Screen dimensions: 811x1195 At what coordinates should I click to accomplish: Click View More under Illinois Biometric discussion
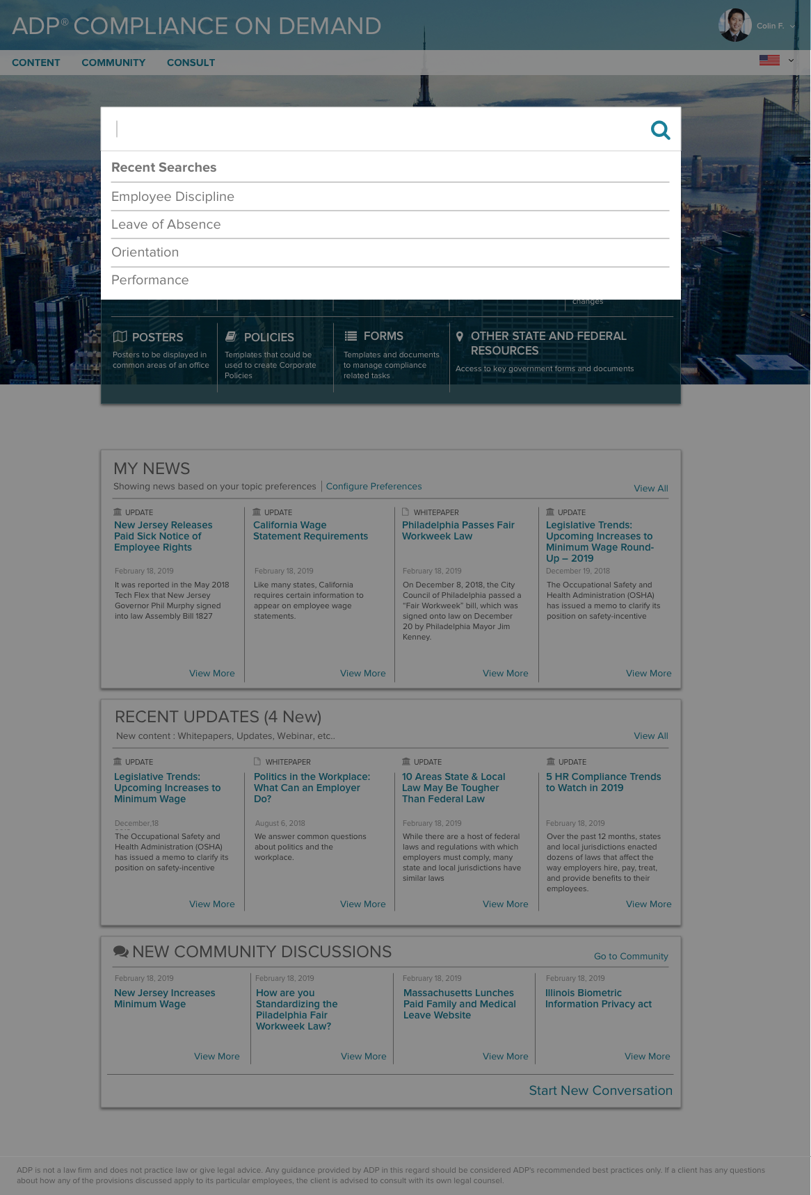click(x=648, y=1056)
